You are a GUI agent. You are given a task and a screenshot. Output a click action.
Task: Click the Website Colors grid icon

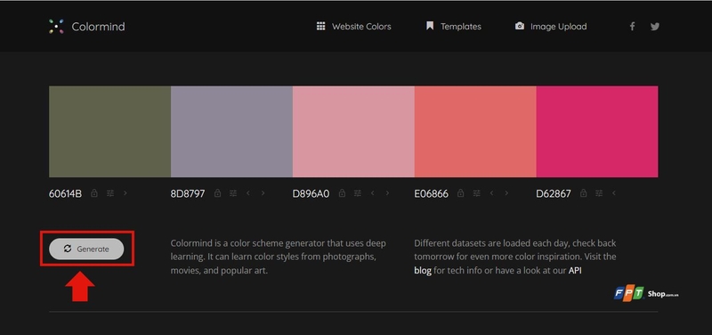click(321, 26)
